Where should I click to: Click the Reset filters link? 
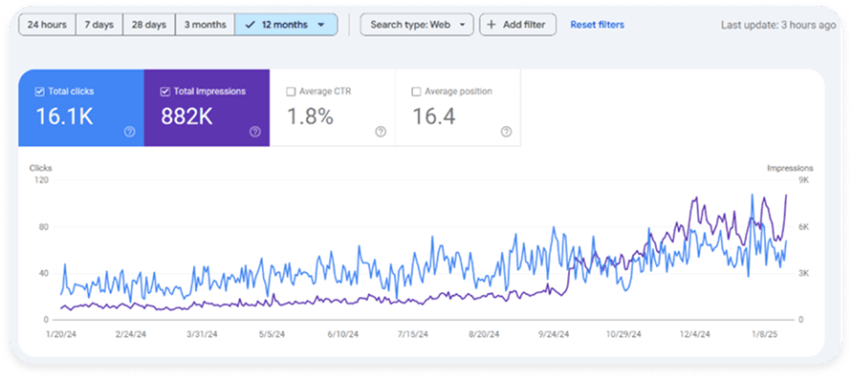tap(597, 25)
